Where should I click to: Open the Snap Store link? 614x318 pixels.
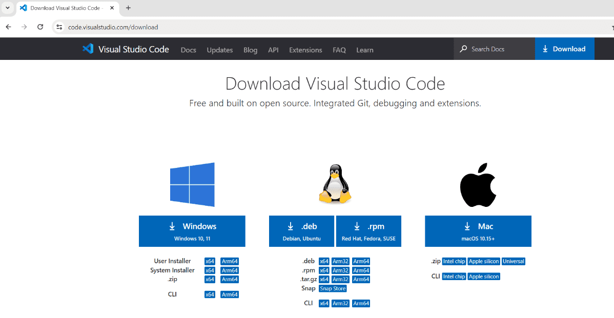pos(333,289)
